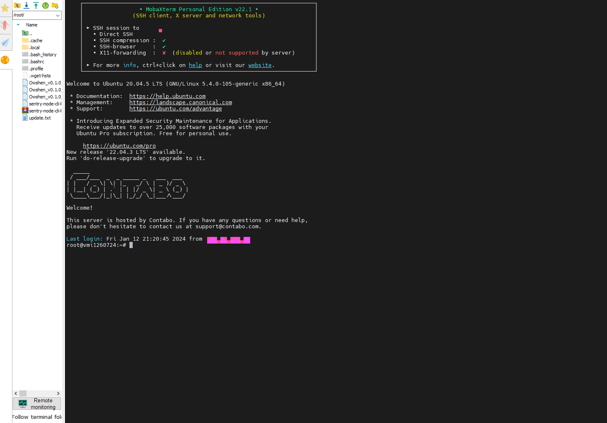607x423 pixels.
Task: Open the website link in MobaXterm banner
Action: [260, 65]
